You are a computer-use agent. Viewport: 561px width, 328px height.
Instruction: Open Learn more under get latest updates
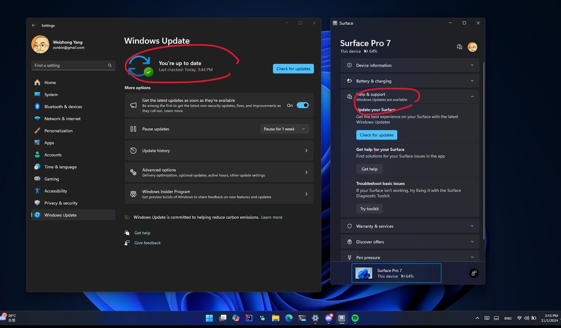173,111
